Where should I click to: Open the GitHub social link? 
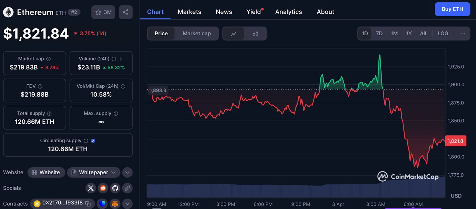[115, 188]
